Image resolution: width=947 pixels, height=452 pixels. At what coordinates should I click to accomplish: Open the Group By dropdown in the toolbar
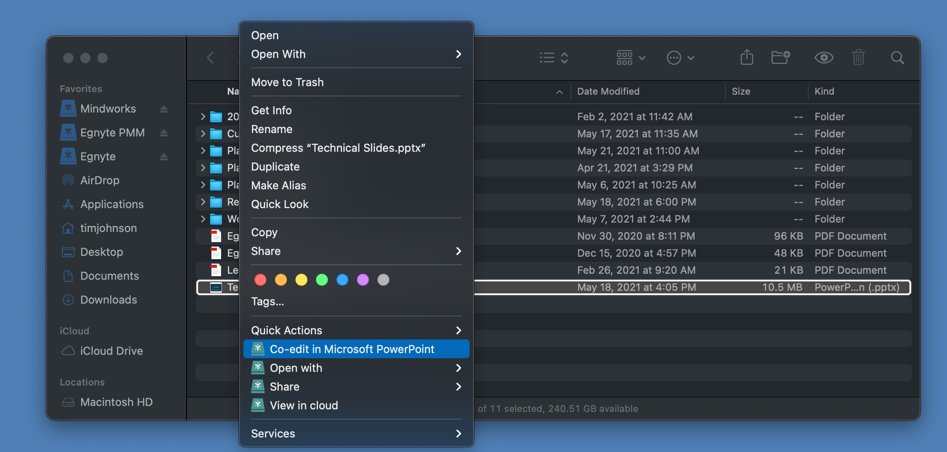coord(631,58)
